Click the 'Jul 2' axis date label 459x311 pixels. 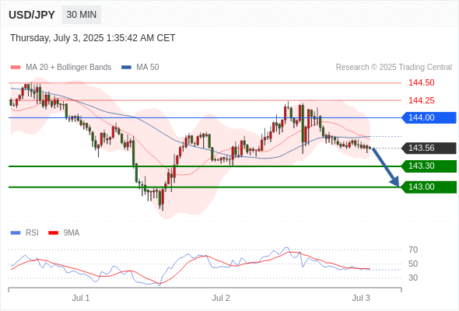pyautogui.click(x=221, y=298)
